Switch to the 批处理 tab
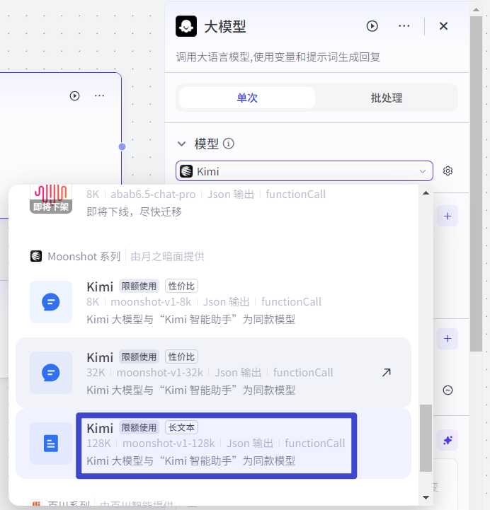 387,98
